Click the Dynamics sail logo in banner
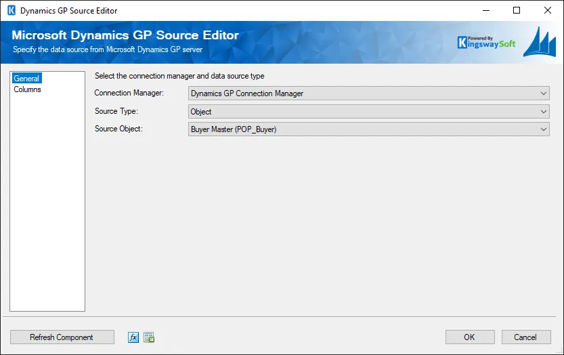The height and width of the screenshot is (355, 564). [x=540, y=42]
